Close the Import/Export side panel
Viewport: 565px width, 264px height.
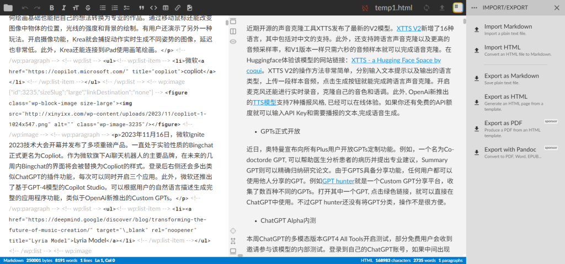[x=557, y=8]
